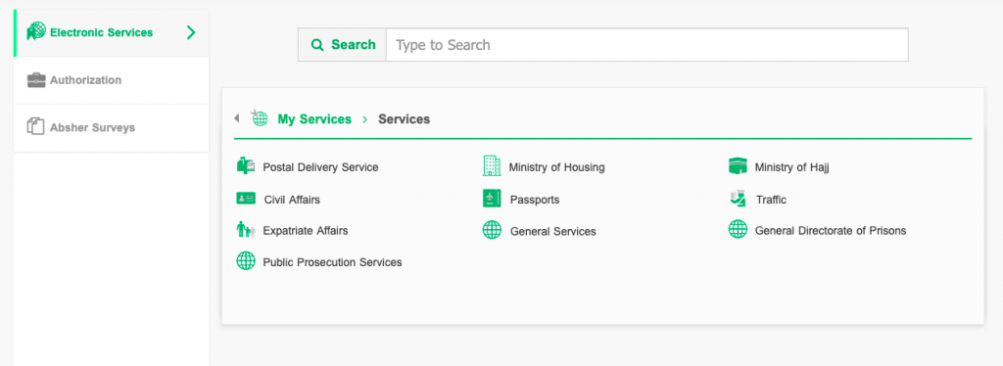This screenshot has width=1003, height=366.
Task: Click the Passports booklet icon
Action: coord(492,199)
